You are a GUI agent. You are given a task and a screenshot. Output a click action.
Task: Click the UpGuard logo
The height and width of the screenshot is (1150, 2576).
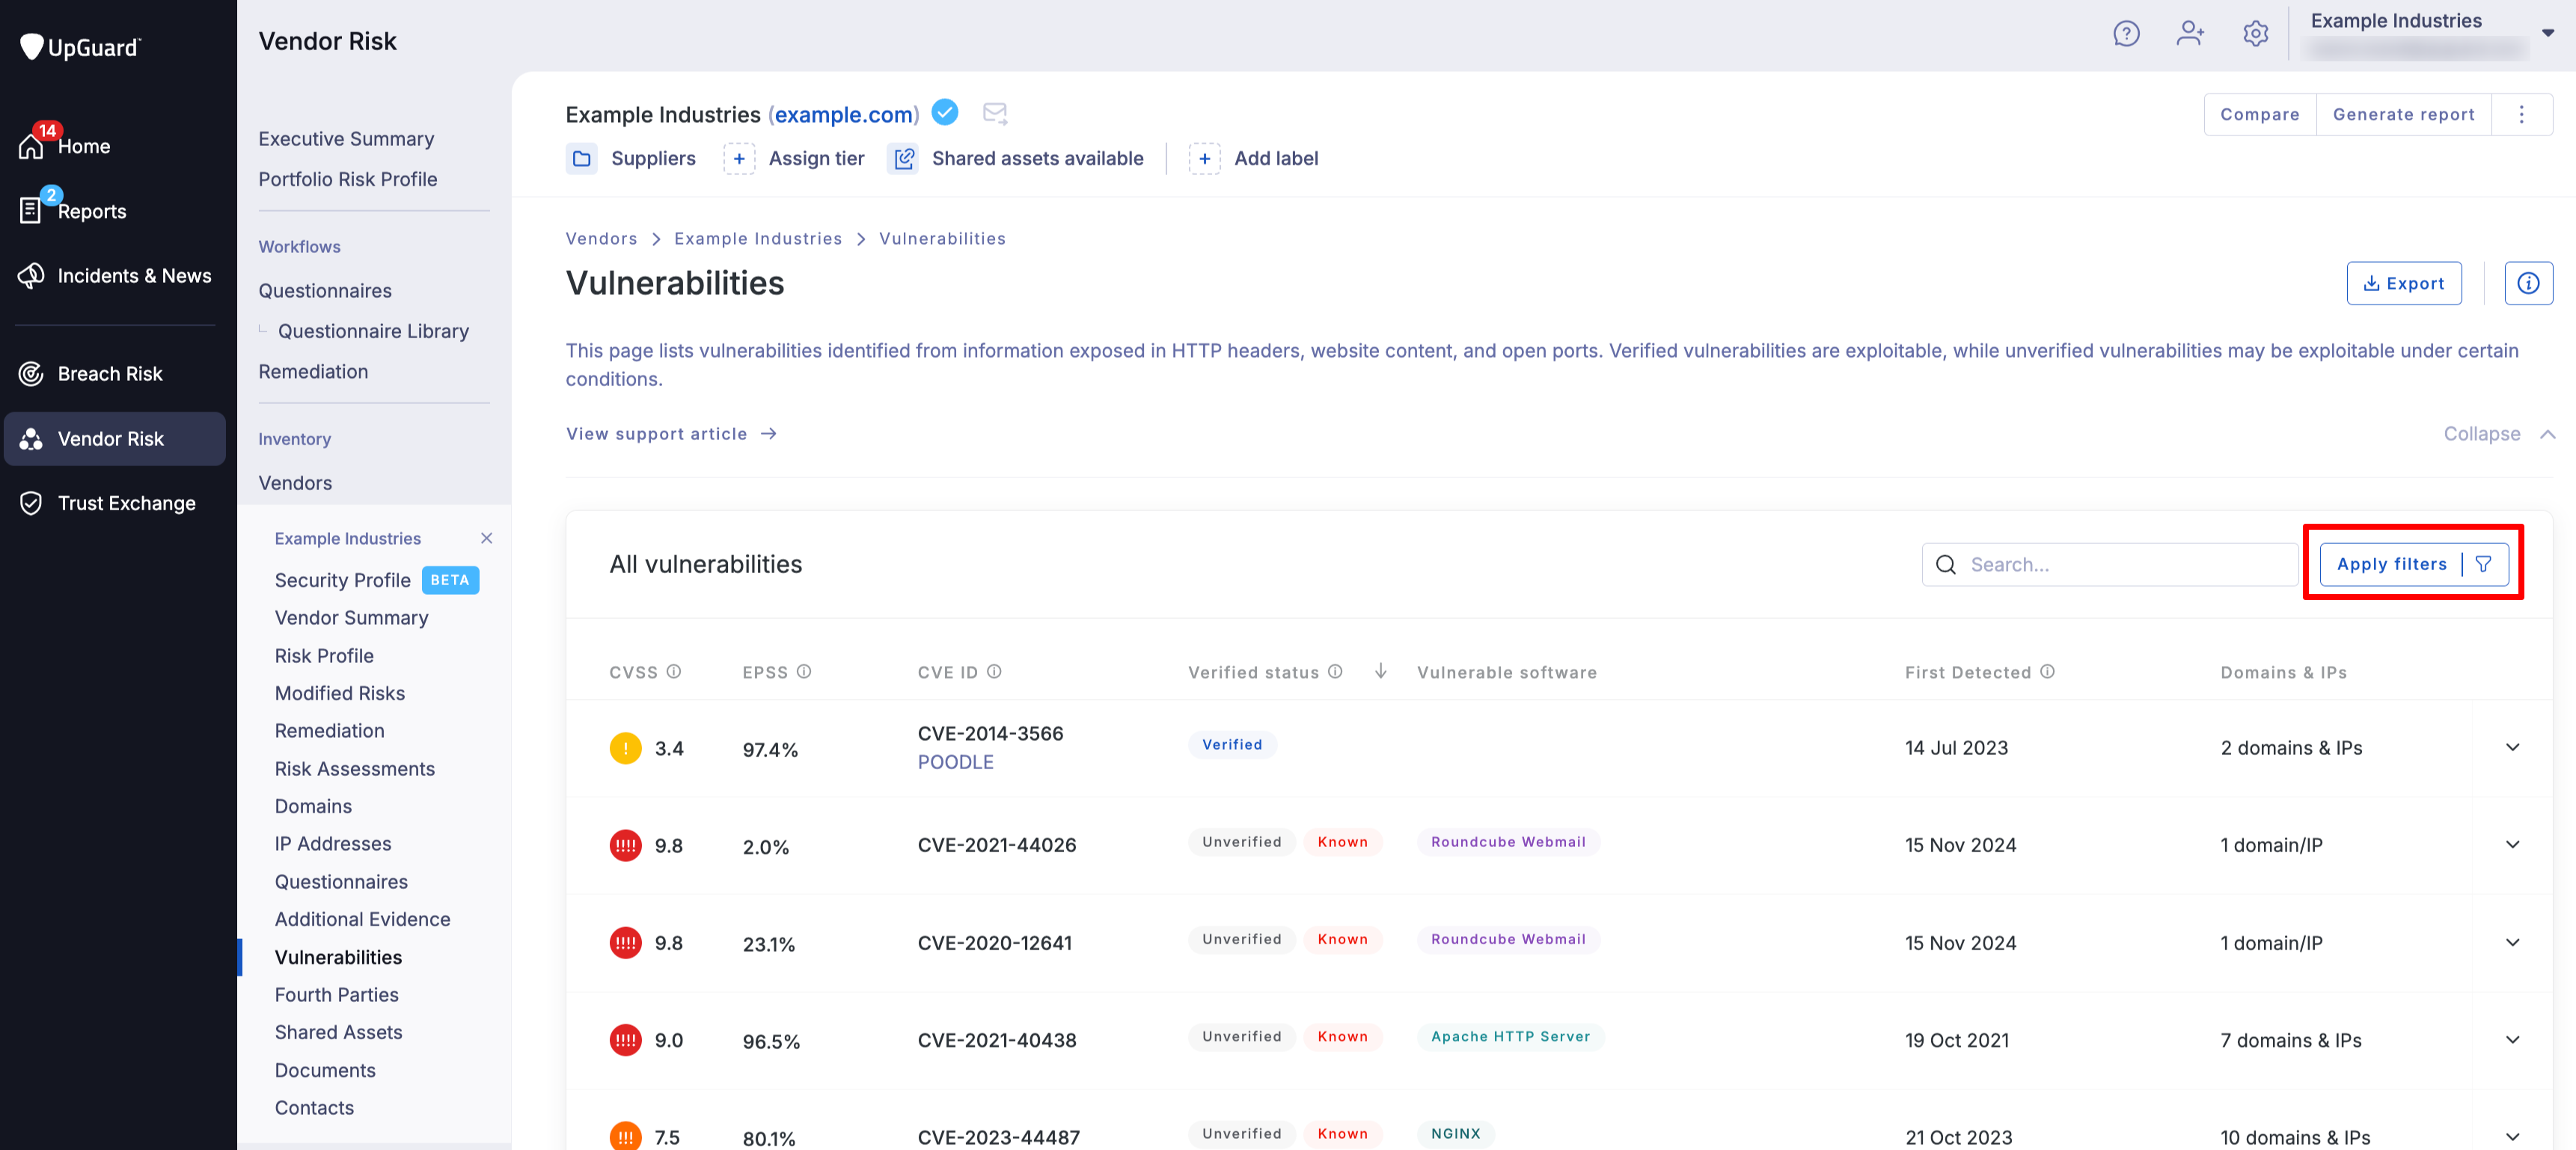[81, 46]
